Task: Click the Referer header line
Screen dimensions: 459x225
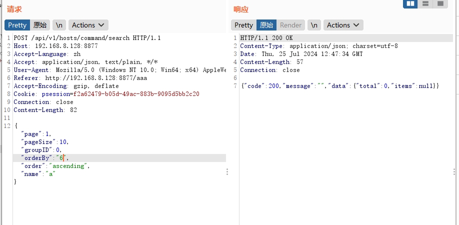Action: (80, 78)
